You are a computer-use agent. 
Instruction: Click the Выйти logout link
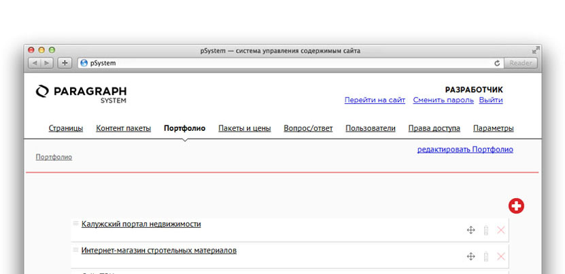[491, 100]
